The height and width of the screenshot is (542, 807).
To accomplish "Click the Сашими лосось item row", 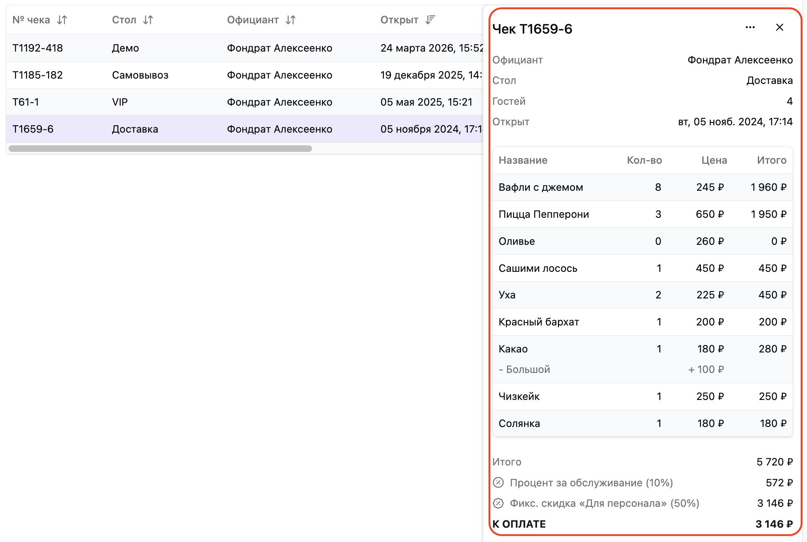I will [642, 268].
